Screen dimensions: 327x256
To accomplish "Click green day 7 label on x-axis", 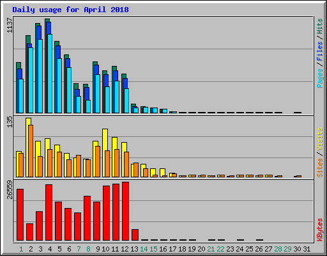I will 79,249.
